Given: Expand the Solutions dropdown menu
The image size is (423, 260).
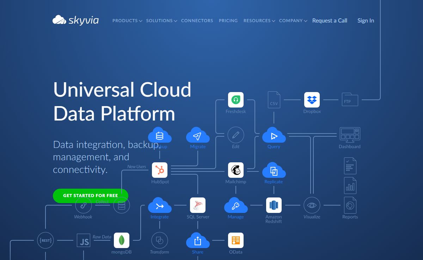Looking at the screenshot, I should [x=161, y=21].
